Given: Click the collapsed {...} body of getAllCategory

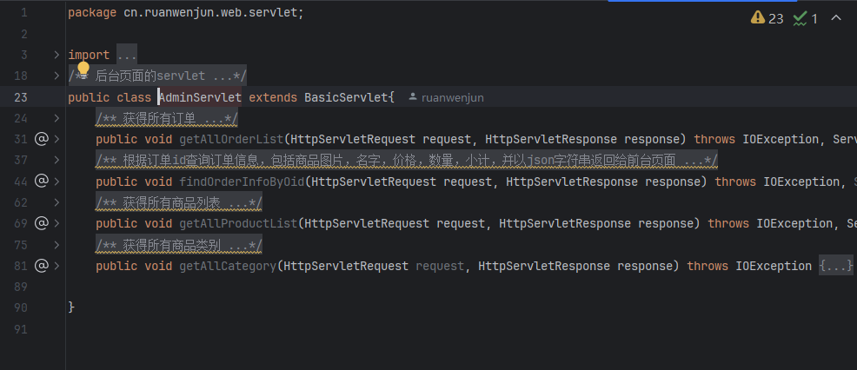Looking at the screenshot, I should 835,266.
